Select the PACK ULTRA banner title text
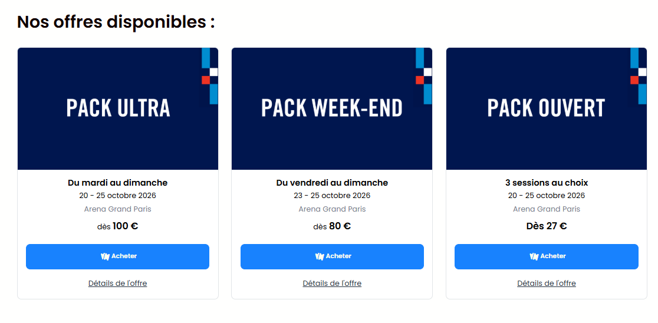This screenshot has height=323, width=658. (118, 108)
